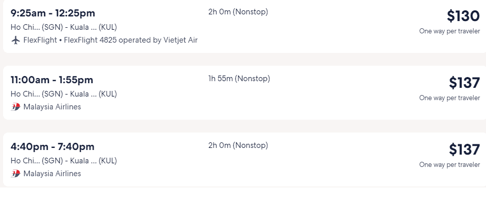486x207 pixels.
Task: Click the 2h 0m (Nonstop) duration on the 4:40pm flight
Action: pos(238,145)
